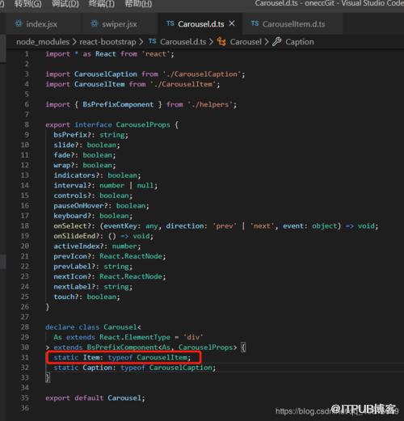Expand the chevron after node_modules in the breadcrumb
Screen dimensions: 404x421
(74, 42)
